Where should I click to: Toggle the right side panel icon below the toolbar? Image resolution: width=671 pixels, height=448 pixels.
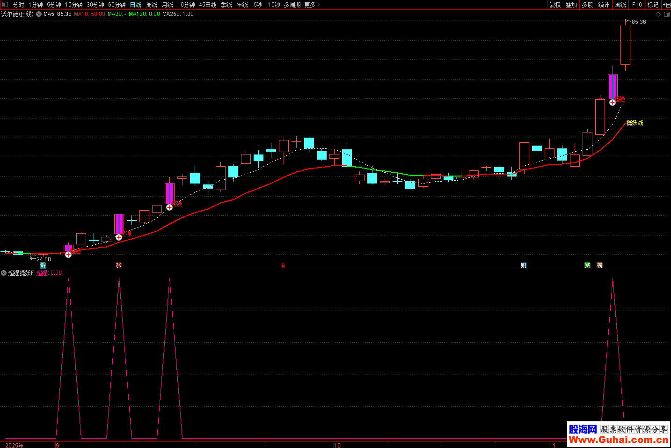coord(667,15)
